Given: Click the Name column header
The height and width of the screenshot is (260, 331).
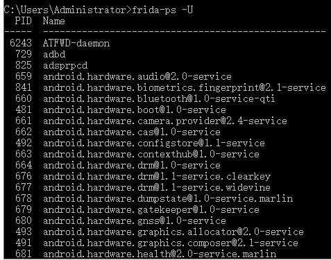Looking at the screenshot, I should [53, 21].
